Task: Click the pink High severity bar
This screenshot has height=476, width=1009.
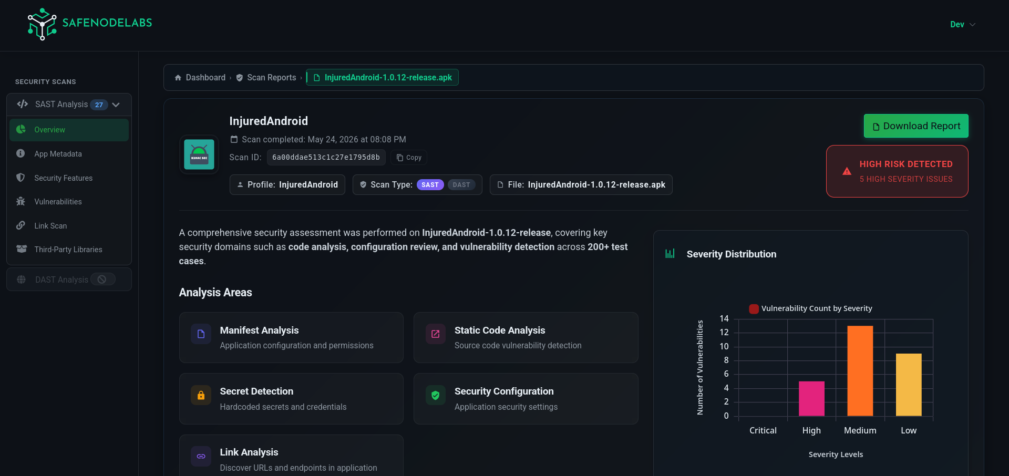Action: pyautogui.click(x=811, y=399)
